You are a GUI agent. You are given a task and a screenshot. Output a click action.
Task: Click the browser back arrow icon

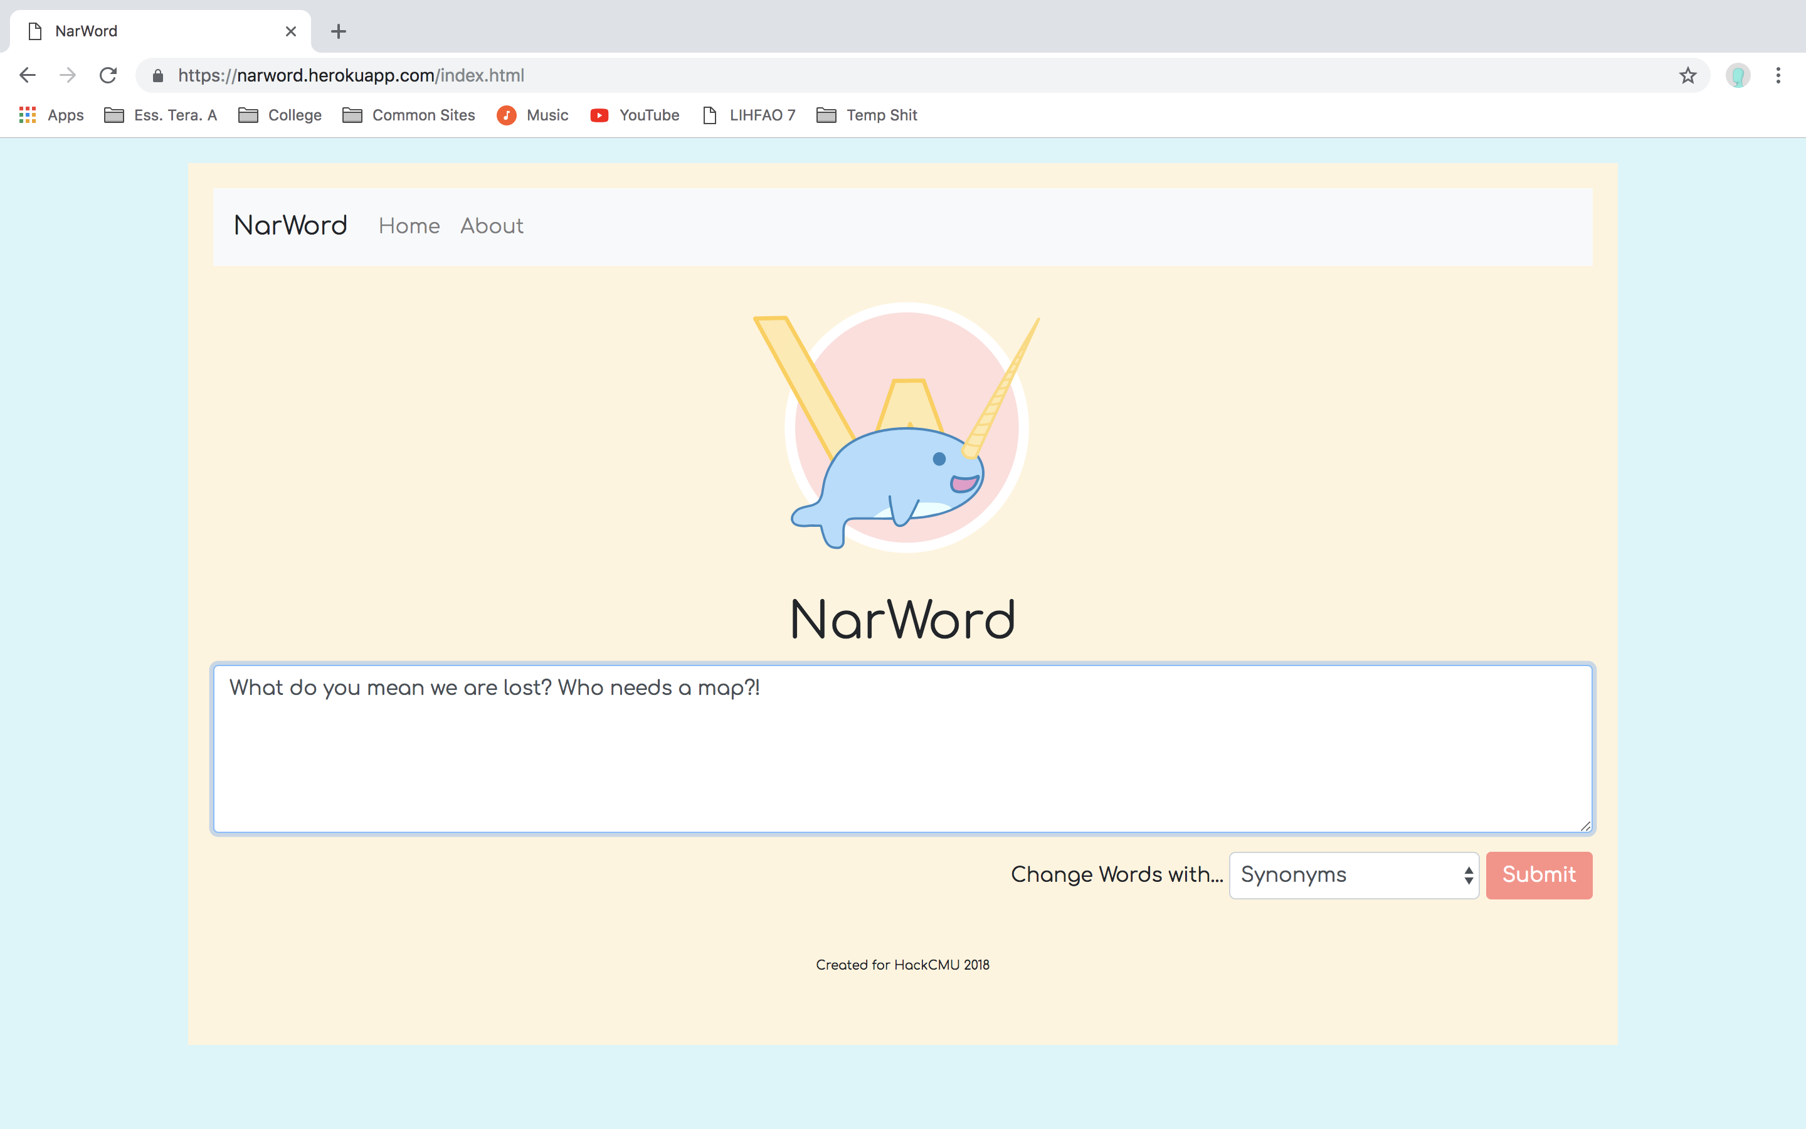coord(28,75)
